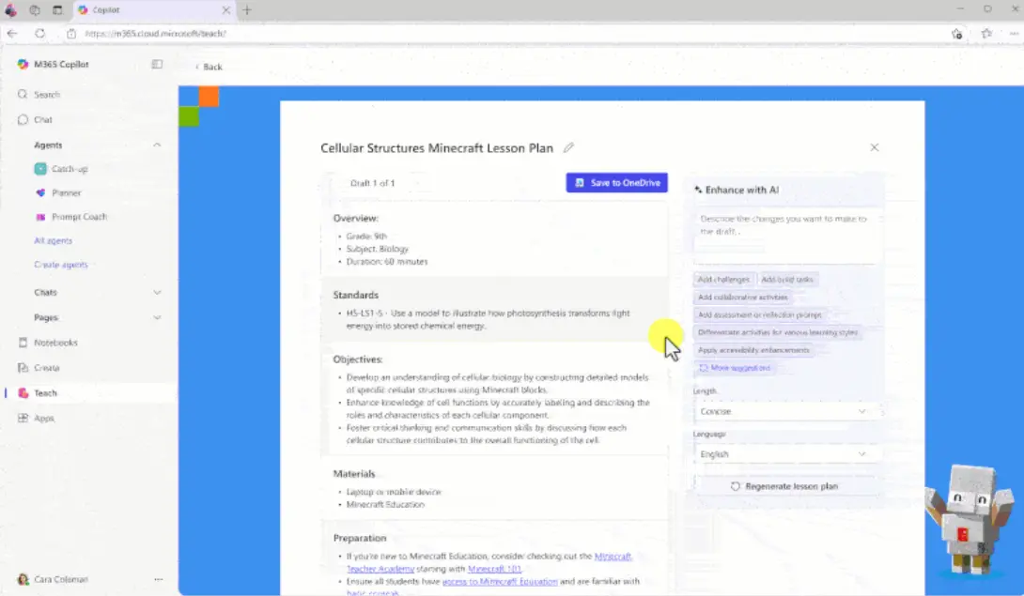Reload the page with the refresh icon
The height and width of the screenshot is (596, 1024).
point(39,33)
